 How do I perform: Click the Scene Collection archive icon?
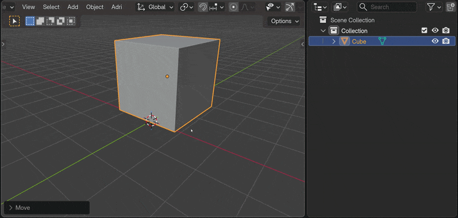tap(323, 20)
